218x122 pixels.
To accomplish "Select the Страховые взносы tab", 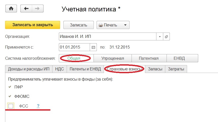I will (x=124, y=69).
